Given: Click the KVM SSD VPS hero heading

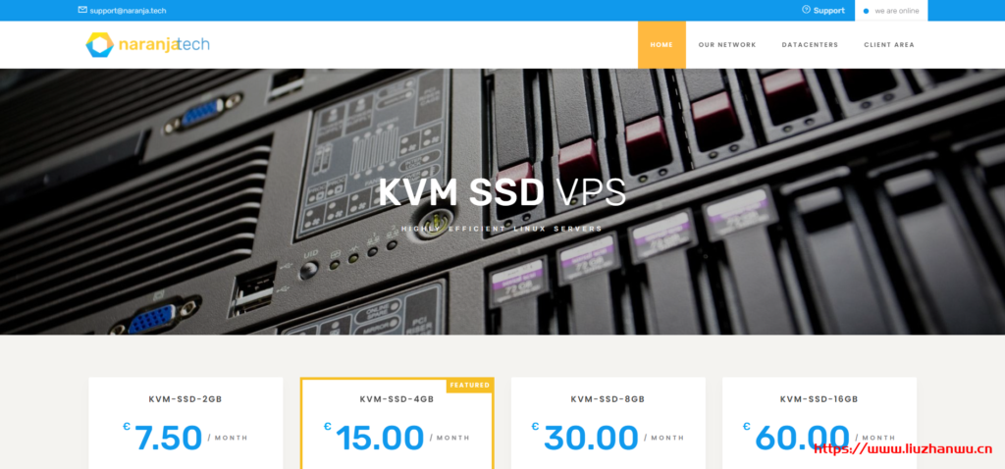Looking at the screenshot, I should pos(502,192).
